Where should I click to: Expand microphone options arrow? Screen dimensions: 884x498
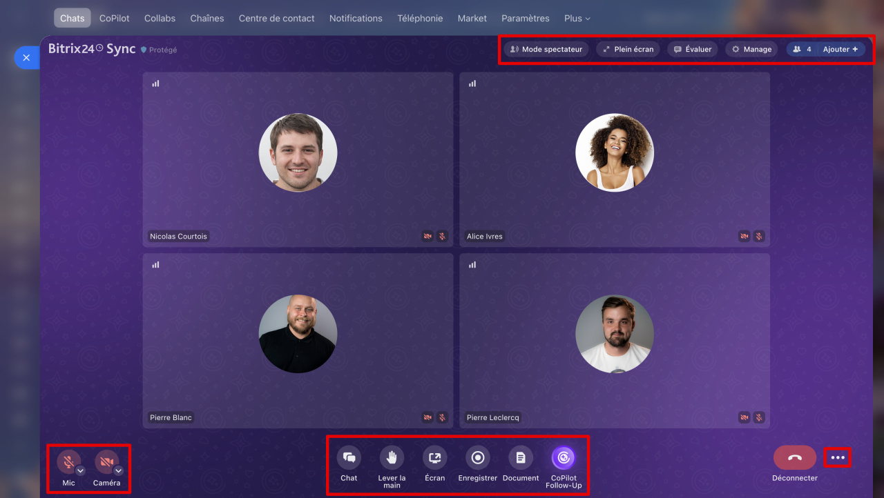click(80, 470)
